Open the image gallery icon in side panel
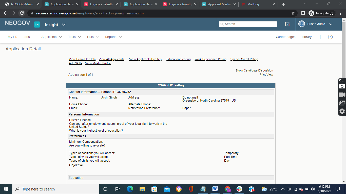The image size is (346, 194). coord(342,103)
